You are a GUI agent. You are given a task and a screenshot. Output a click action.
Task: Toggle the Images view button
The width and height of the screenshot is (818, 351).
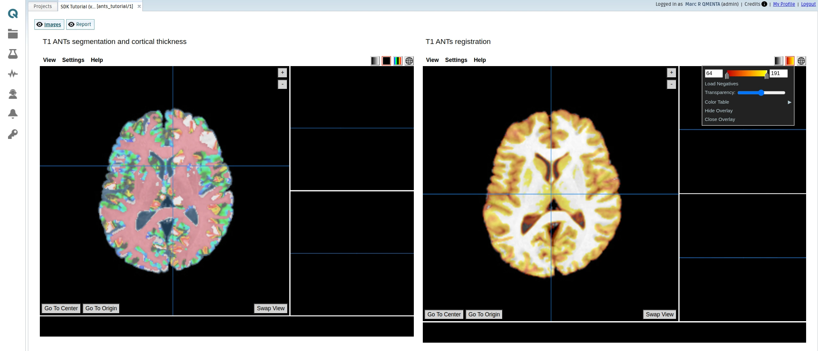click(49, 24)
